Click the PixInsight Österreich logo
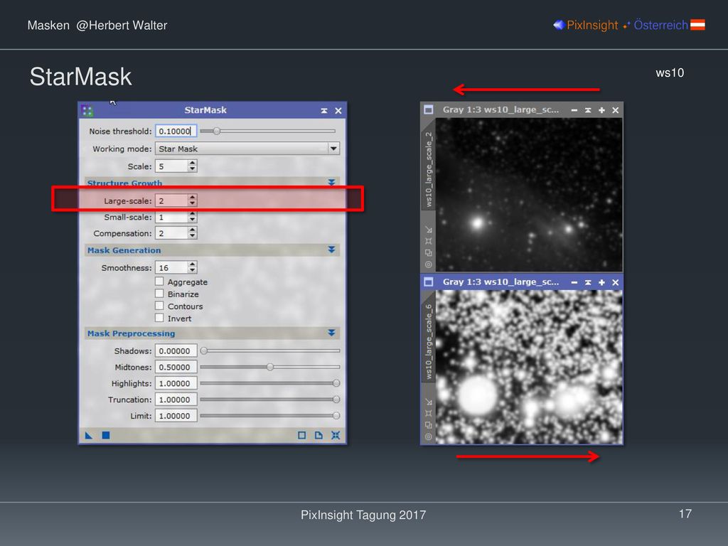This screenshot has width=728, height=546. tap(629, 25)
